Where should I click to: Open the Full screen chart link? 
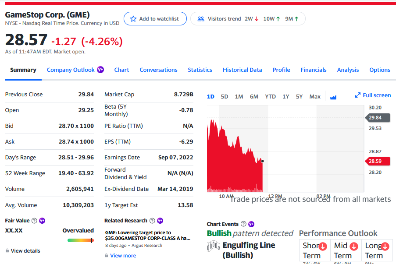click(373, 95)
